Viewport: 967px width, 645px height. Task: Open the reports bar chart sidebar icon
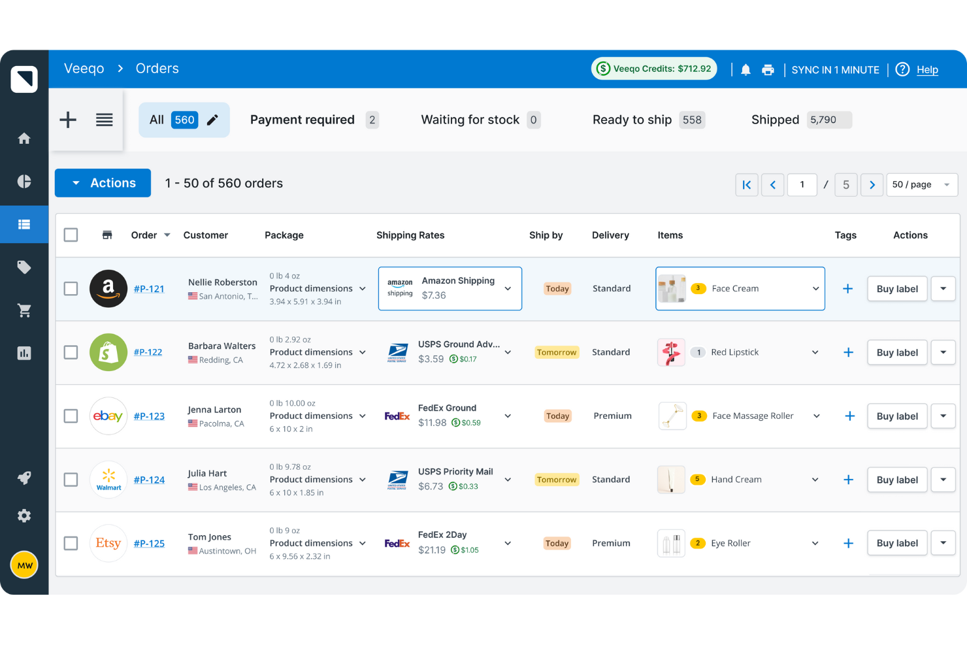point(24,353)
